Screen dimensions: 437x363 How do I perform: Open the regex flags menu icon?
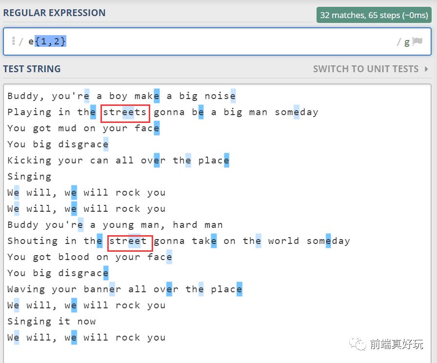(x=417, y=41)
